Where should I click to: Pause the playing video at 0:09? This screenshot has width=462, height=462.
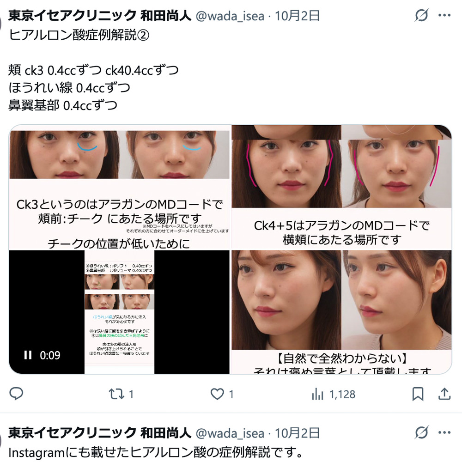[28, 355]
